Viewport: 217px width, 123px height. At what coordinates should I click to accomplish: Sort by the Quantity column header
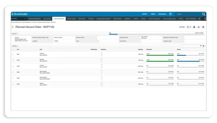point(140,49)
